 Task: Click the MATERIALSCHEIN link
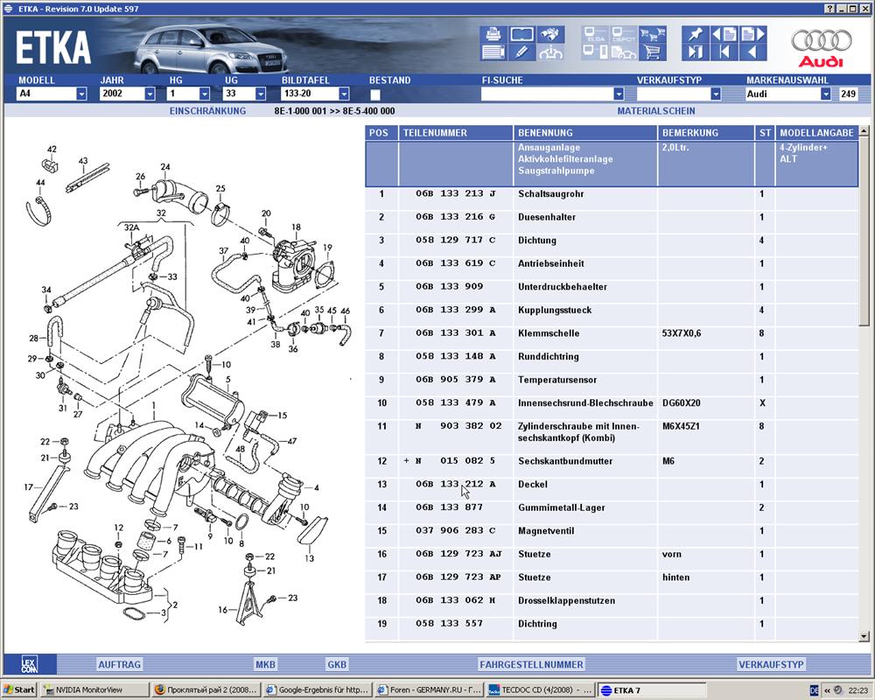(656, 111)
